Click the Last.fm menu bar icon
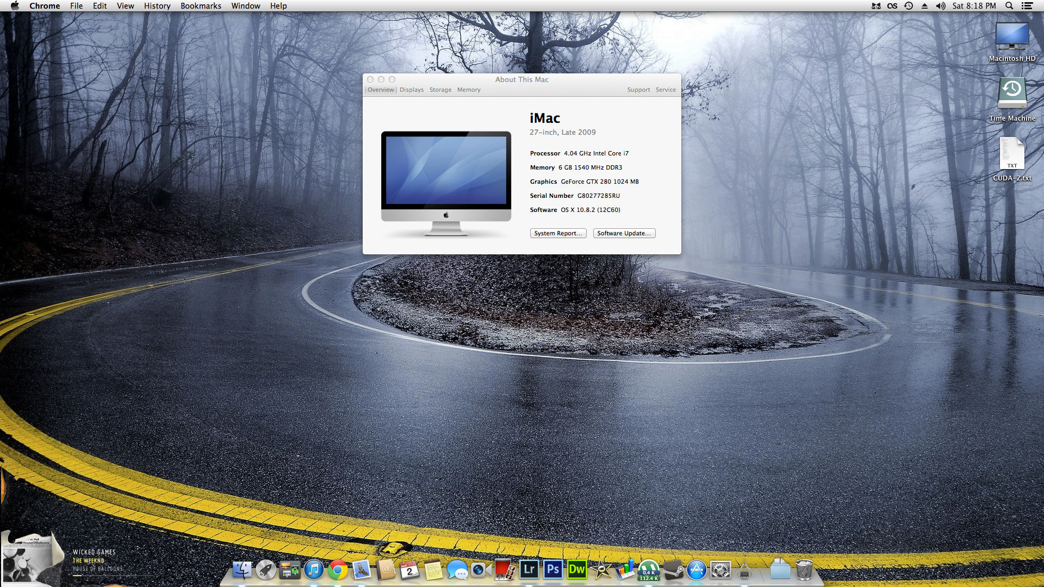Viewport: 1044px width, 587px height. click(x=892, y=6)
